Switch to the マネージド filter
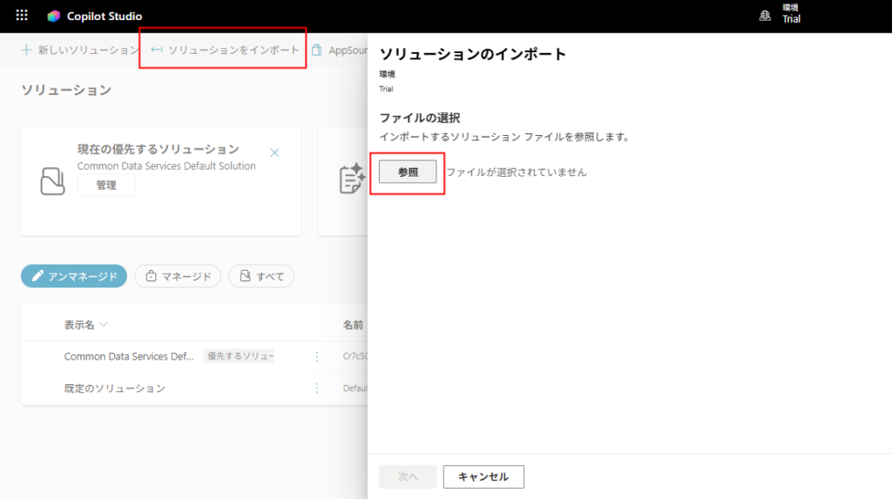This screenshot has width=892, height=499. pyautogui.click(x=178, y=276)
